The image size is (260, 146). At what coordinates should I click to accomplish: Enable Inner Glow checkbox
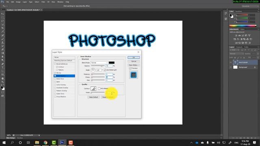[55, 79]
